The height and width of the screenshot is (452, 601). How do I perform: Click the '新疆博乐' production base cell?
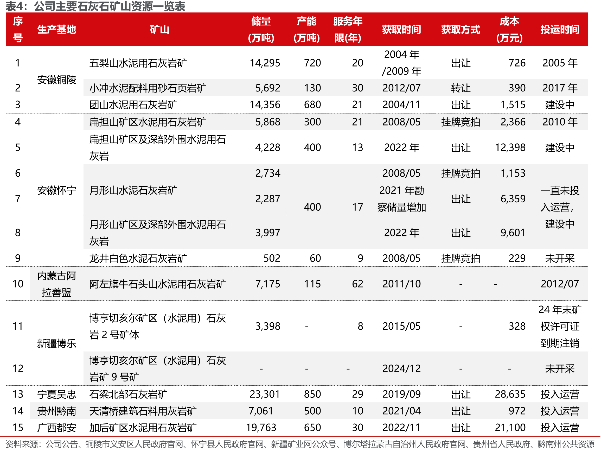(56, 343)
